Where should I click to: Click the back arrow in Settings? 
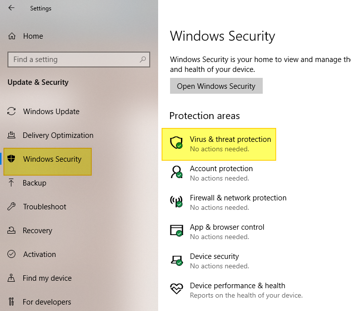(11, 8)
